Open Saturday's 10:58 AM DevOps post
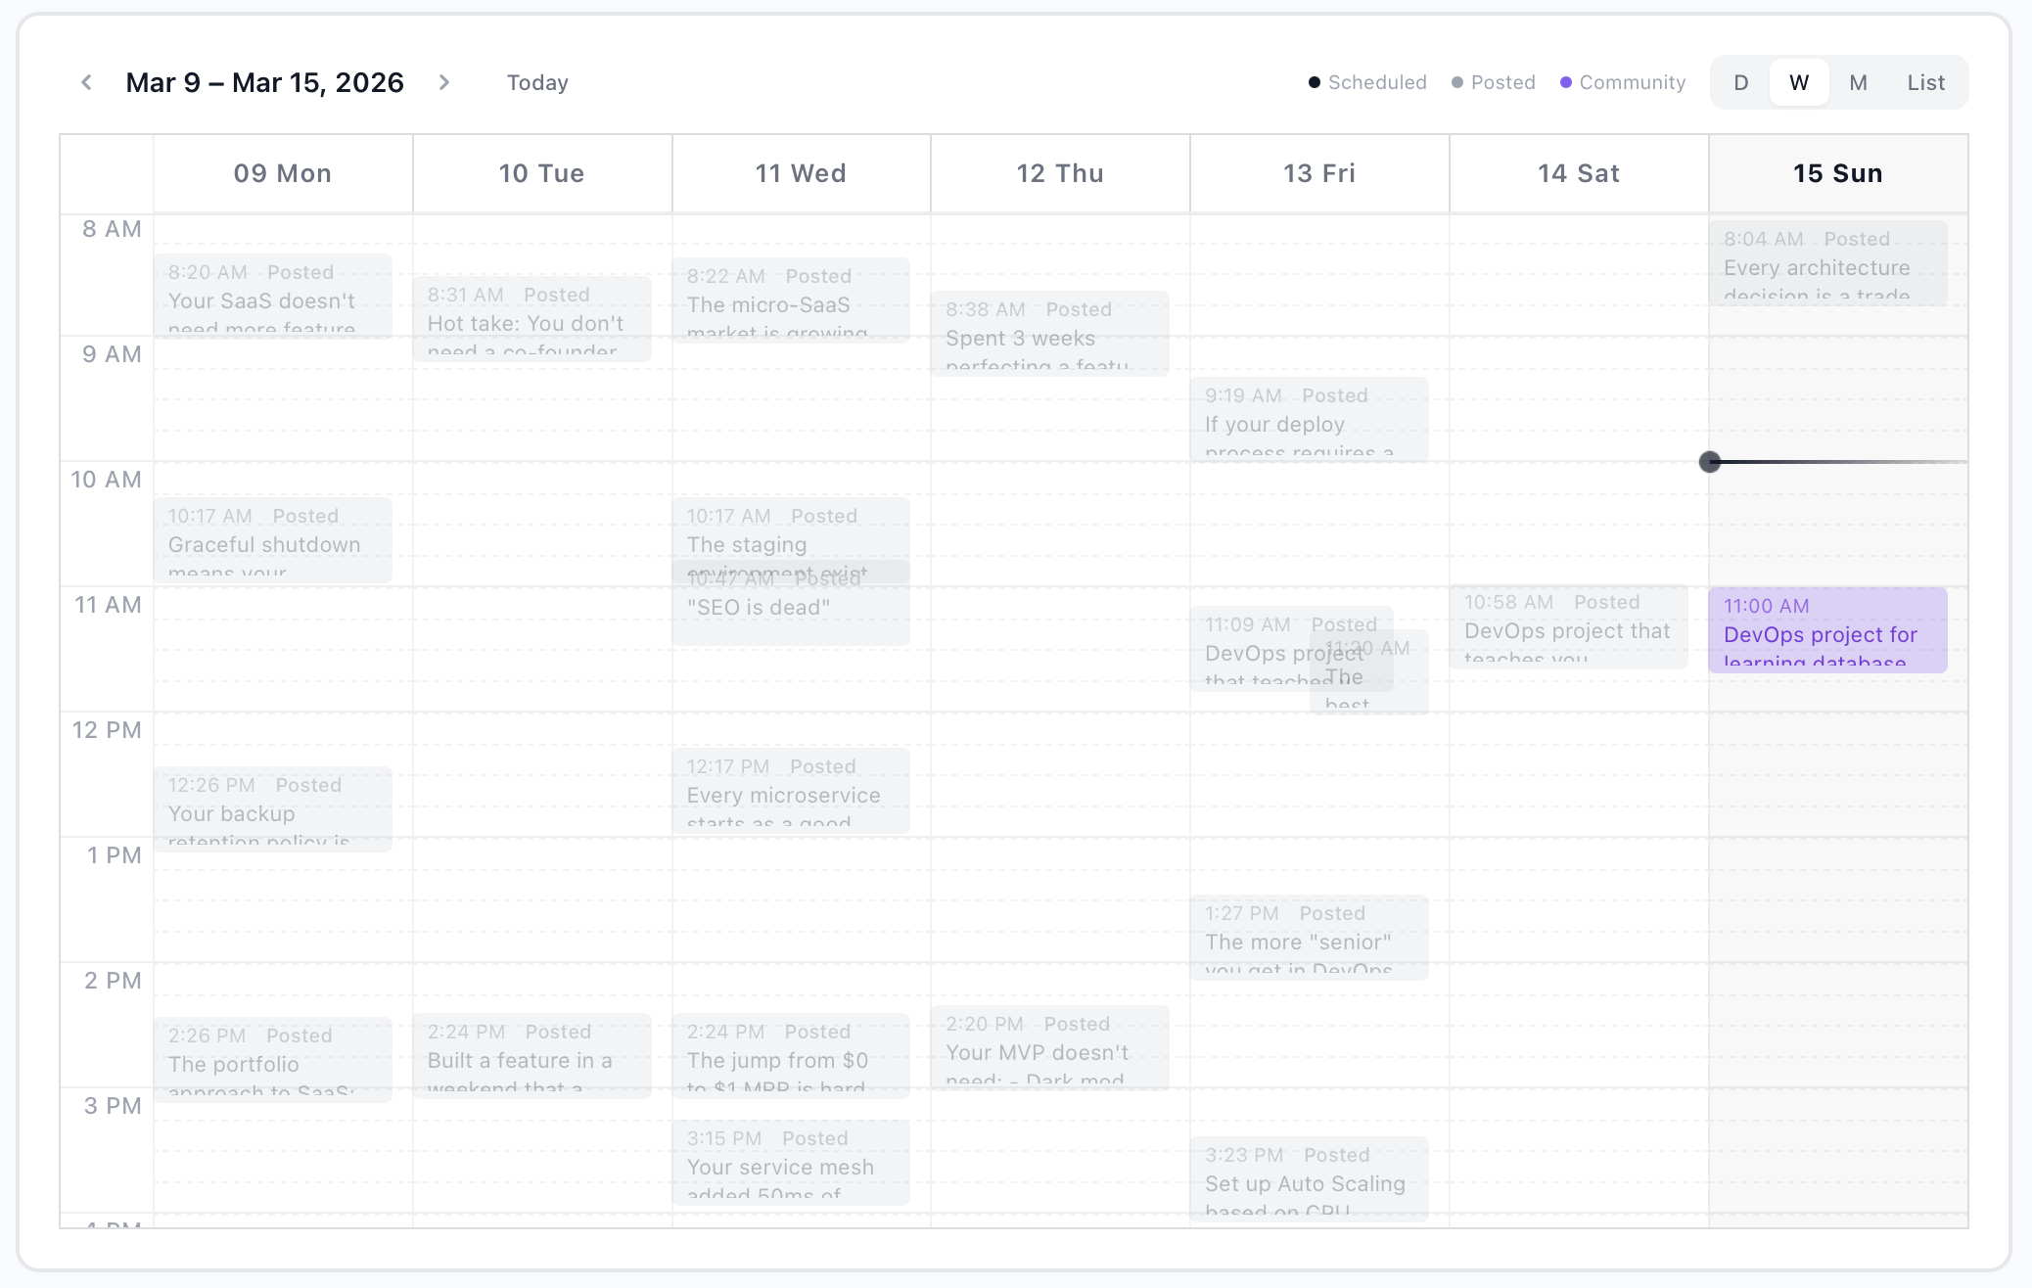This screenshot has height=1288, width=2032. click(1568, 626)
